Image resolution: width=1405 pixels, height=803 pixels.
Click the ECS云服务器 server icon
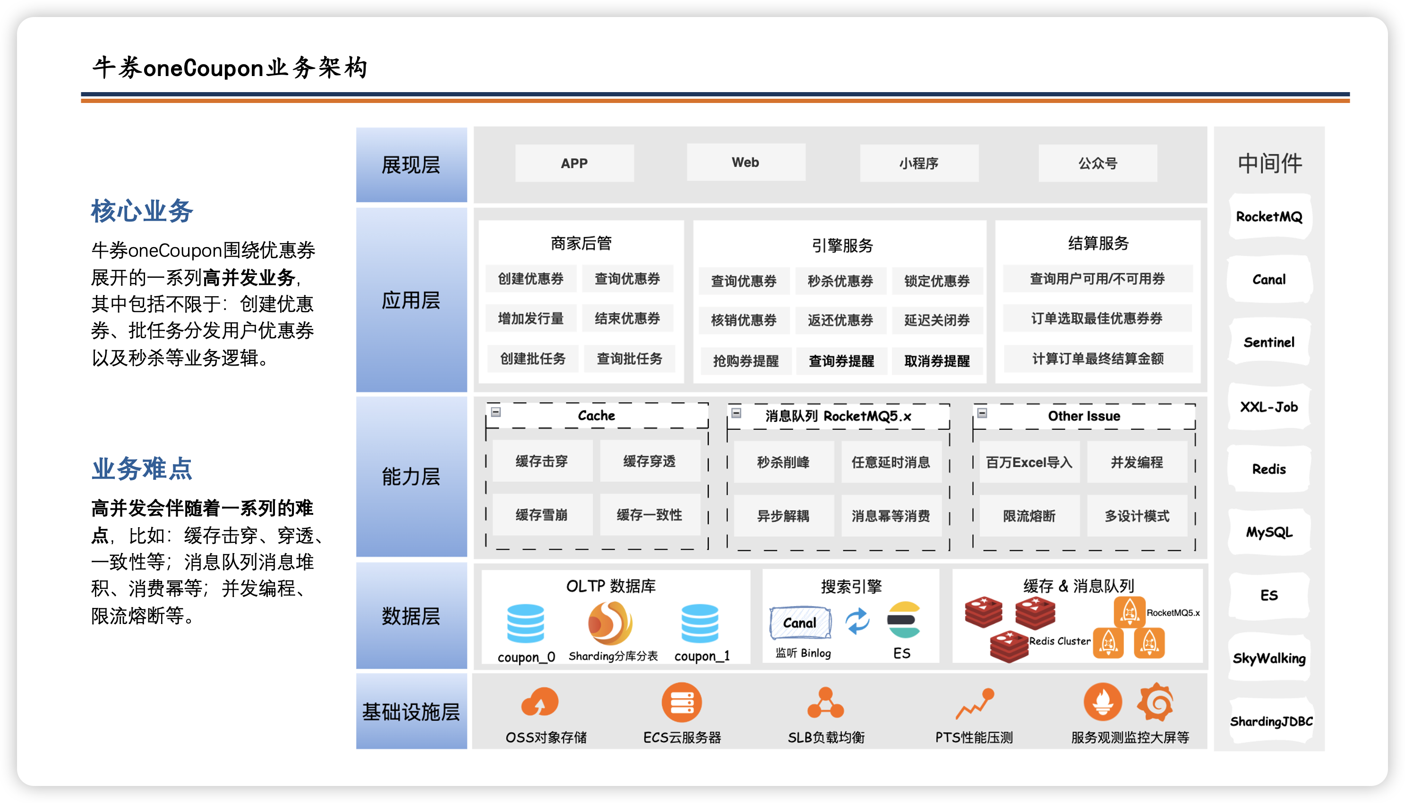pos(682,703)
